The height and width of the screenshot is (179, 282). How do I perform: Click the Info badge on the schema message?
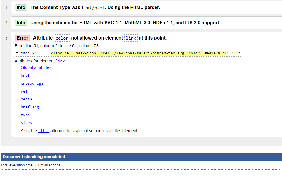[21, 23]
